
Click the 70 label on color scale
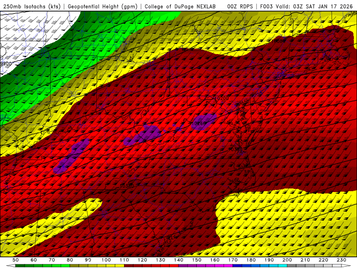click(x=52, y=260)
